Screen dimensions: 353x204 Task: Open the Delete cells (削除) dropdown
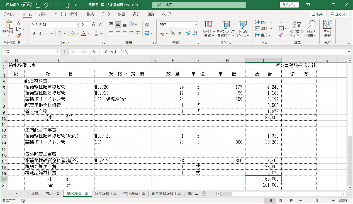click(264, 29)
